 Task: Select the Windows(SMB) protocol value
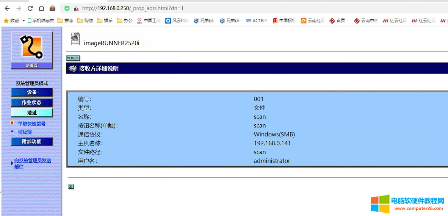pyautogui.click(x=274, y=134)
